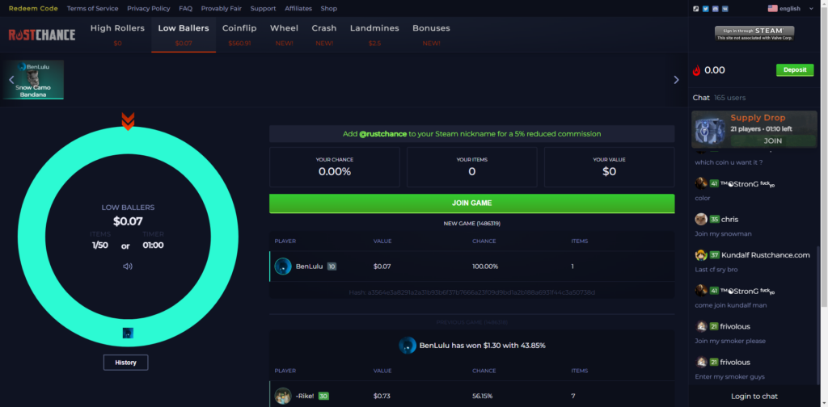This screenshot has height=407, width=828.
Task: Open Terms of Service link
Action: tap(92, 8)
